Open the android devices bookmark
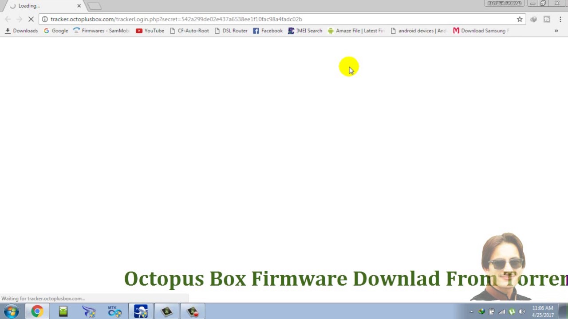Image resolution: width=568 pixels, height=319 pixels. [x=418, y=31]
